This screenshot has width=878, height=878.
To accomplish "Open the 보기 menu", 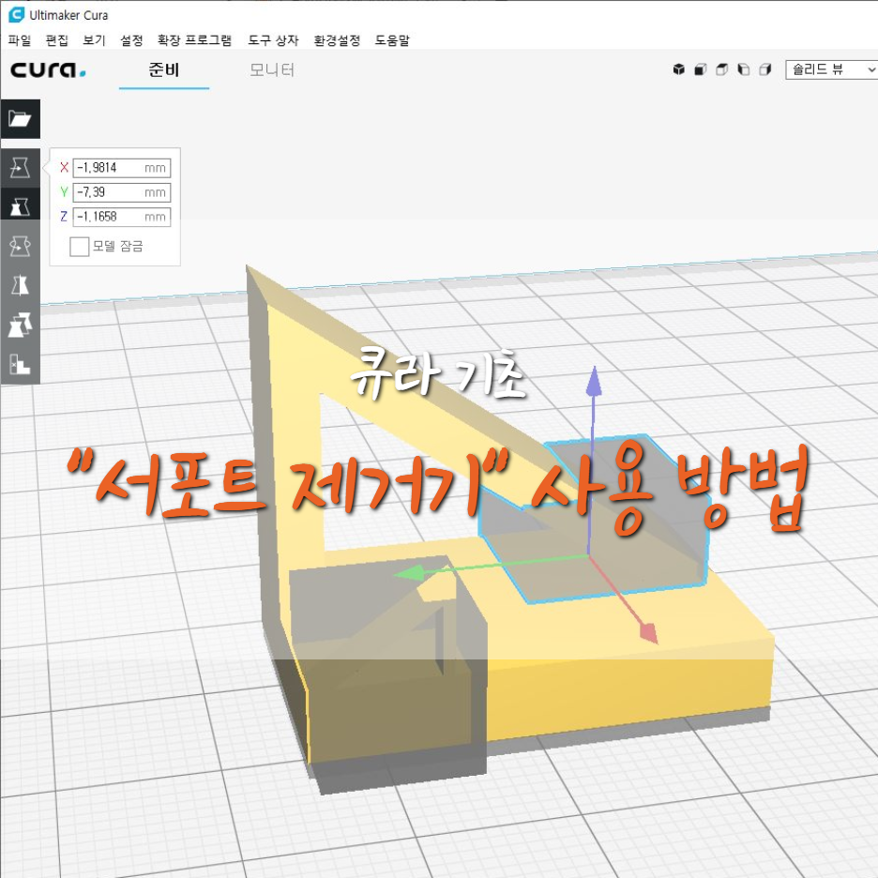I will (94, 40).
